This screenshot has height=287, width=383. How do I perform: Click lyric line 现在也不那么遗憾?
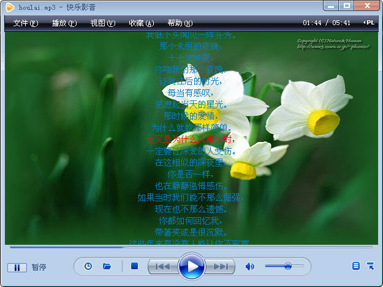coord(191,209)
